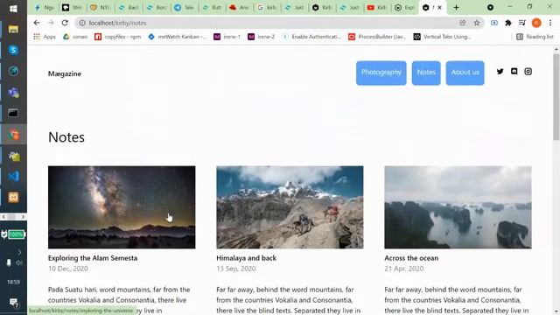Open the meWatch Kanban bookmark
Screen dimensions: 560x315
[178, 37]
